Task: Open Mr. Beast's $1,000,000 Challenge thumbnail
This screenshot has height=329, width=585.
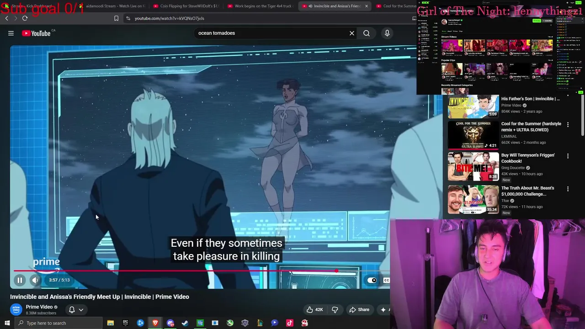Action: (x=473, y=200)
